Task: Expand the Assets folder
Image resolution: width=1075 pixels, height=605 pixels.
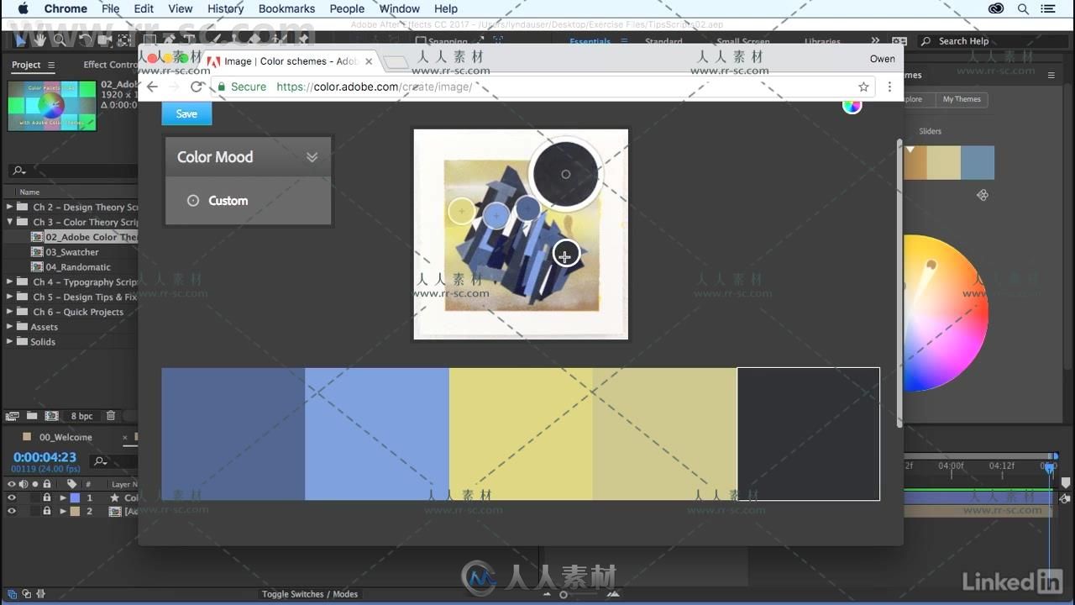Action: click(x=10, y=327)
